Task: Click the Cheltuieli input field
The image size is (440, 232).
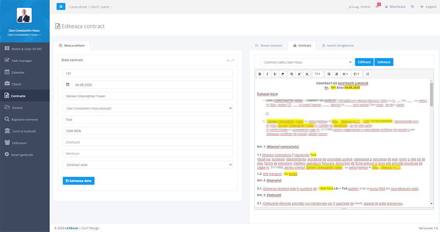Action: point(148,142)
